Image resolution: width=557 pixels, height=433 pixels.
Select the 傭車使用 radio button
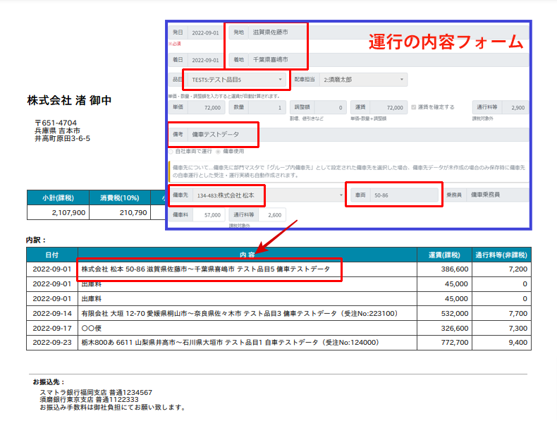pyautogui.click(x=219, y=151)
